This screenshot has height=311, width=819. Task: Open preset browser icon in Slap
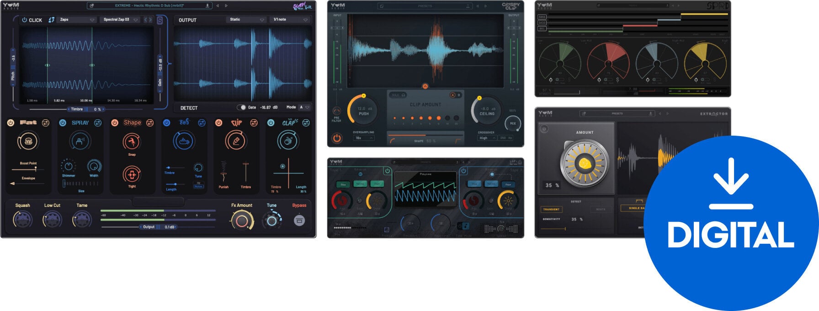pyautogui.click(x=92, y=5)
